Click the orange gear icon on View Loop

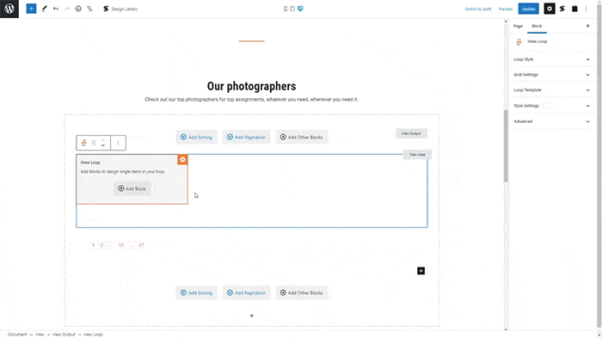(182, 160)
